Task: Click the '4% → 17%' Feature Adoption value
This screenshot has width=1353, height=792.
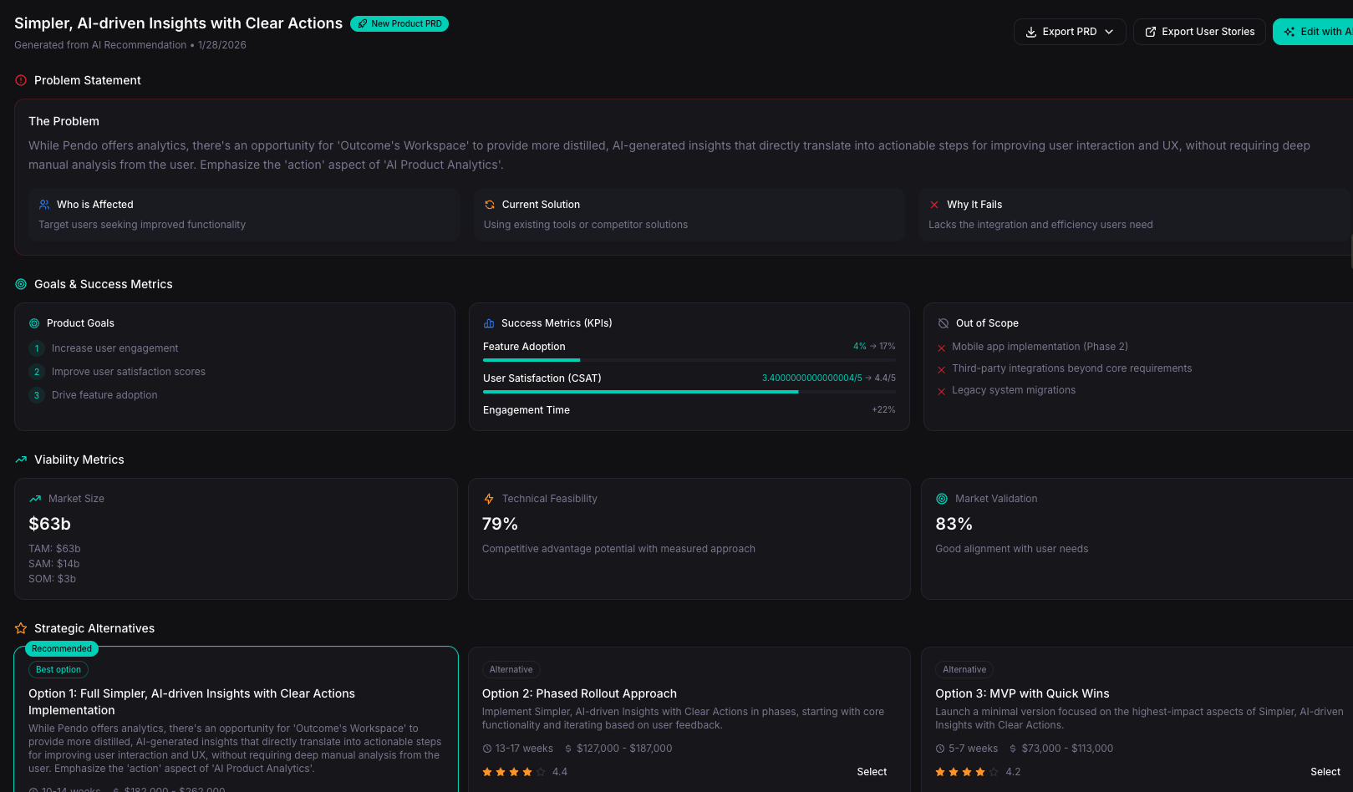Action: (874, 346)
